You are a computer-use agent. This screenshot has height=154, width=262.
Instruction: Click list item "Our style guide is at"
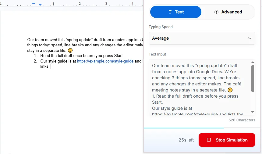coord(58,61)
